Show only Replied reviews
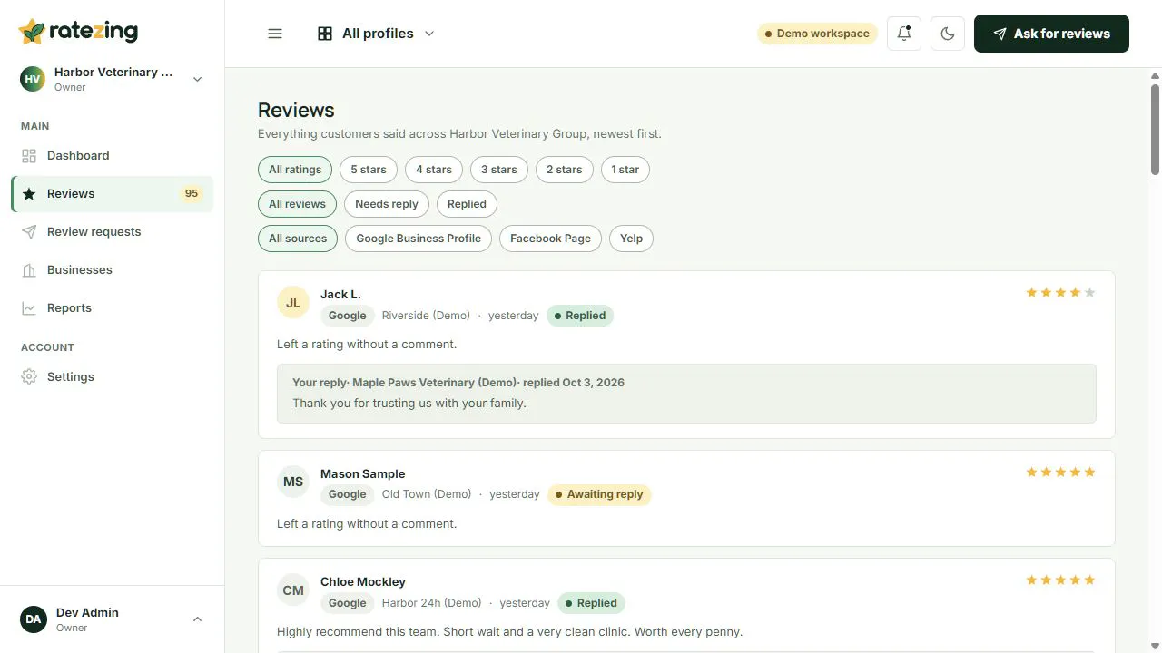 pyautogui.click(x=467, y=204)
